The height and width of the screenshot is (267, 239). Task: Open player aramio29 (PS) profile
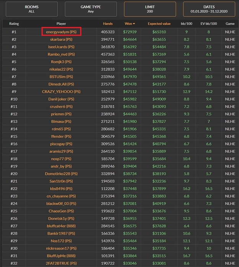tap(61, 151)
